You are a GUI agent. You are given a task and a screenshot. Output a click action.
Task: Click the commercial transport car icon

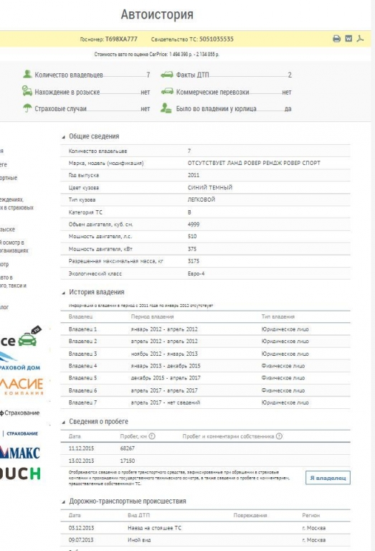click(167, 91)
